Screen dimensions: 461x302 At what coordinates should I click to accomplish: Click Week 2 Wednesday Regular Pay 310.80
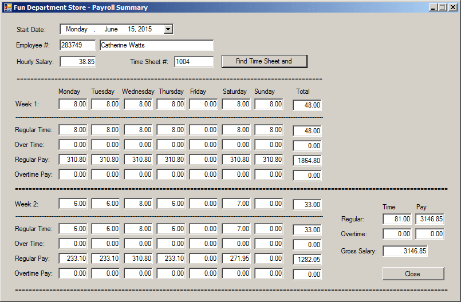[138, 259]
